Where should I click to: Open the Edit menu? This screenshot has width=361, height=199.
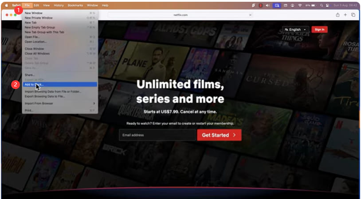pyautogui.click(x=36, y=5)
